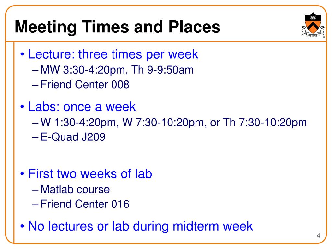Click the lab times line starting W 1:30-4:20pm
Viewport: 332px width, 249px height.
173,122
